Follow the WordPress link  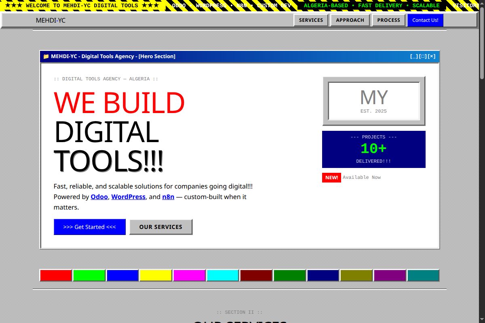128,197
